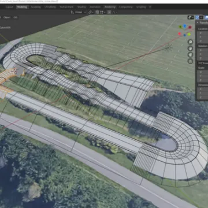Select the light object in viewport
This screenshot has width=208, height=208.
tap(169, 47)
